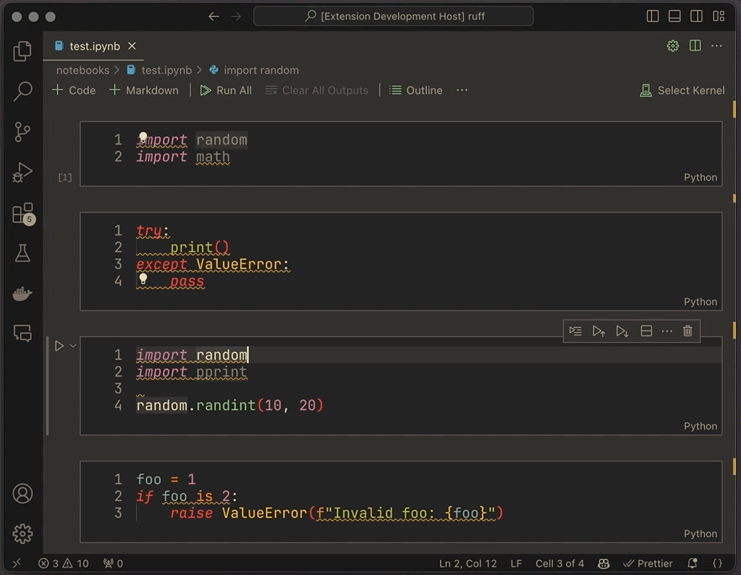Run All notebook cells

pyautogui.click(x=226, y=90)
